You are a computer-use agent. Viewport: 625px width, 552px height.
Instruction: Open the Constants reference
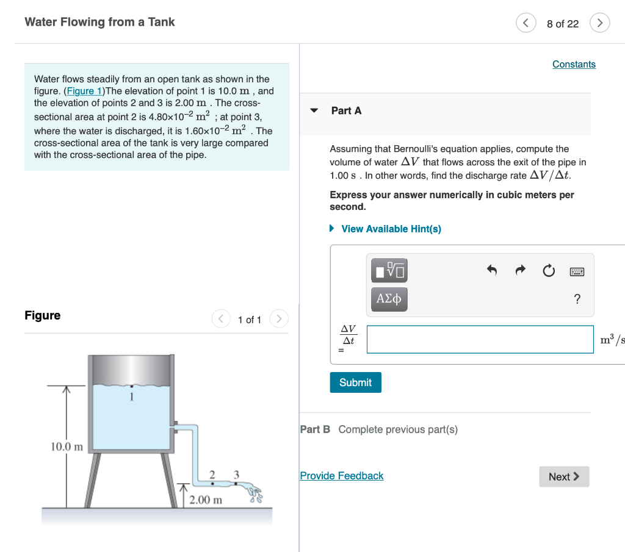574,64
